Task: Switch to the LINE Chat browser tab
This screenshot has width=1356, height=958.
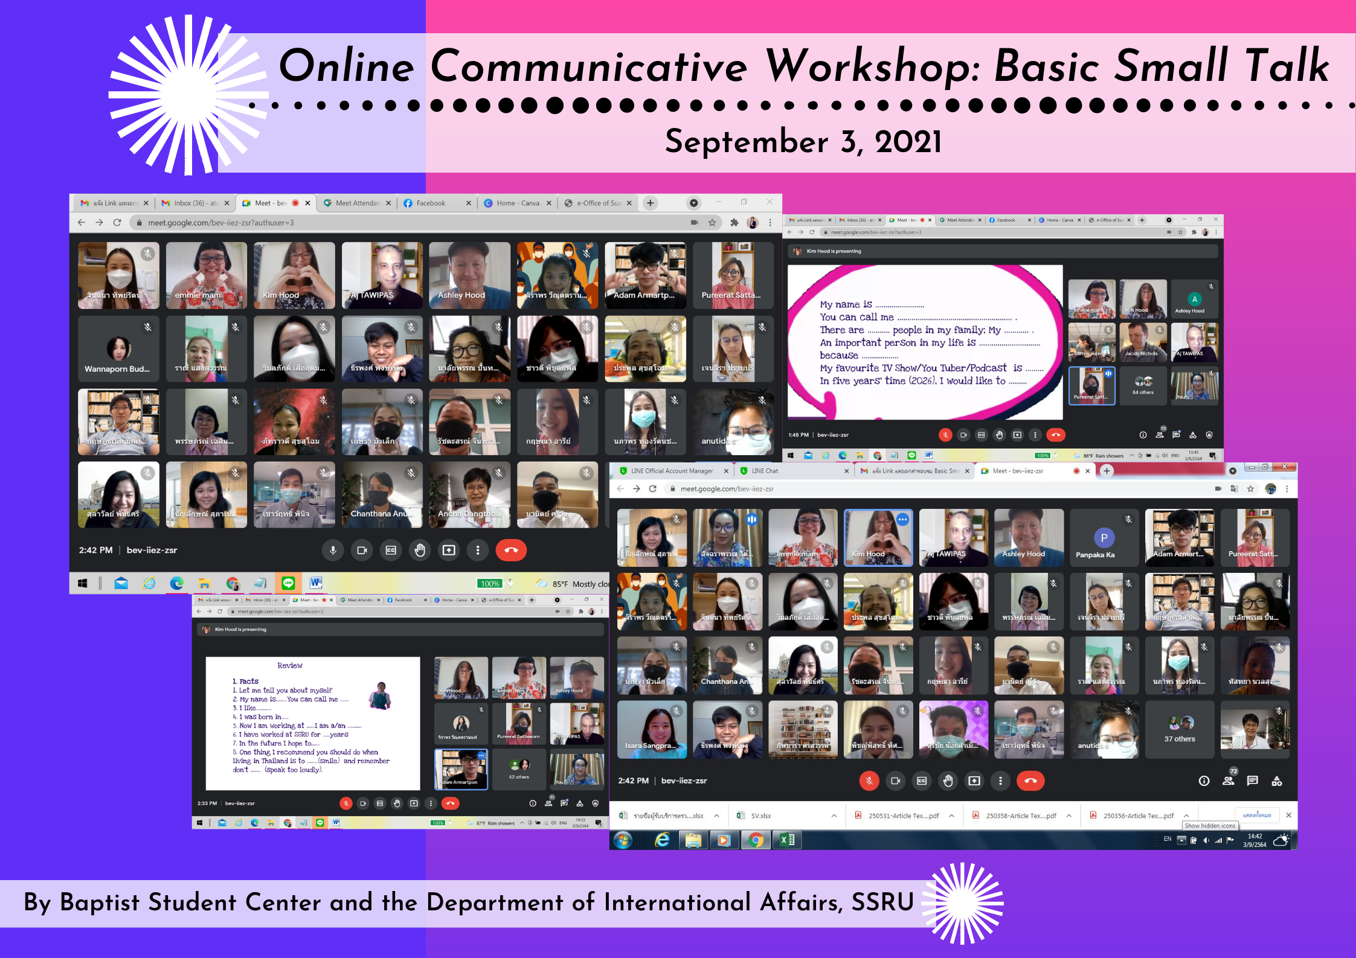Action: (765, 471)
